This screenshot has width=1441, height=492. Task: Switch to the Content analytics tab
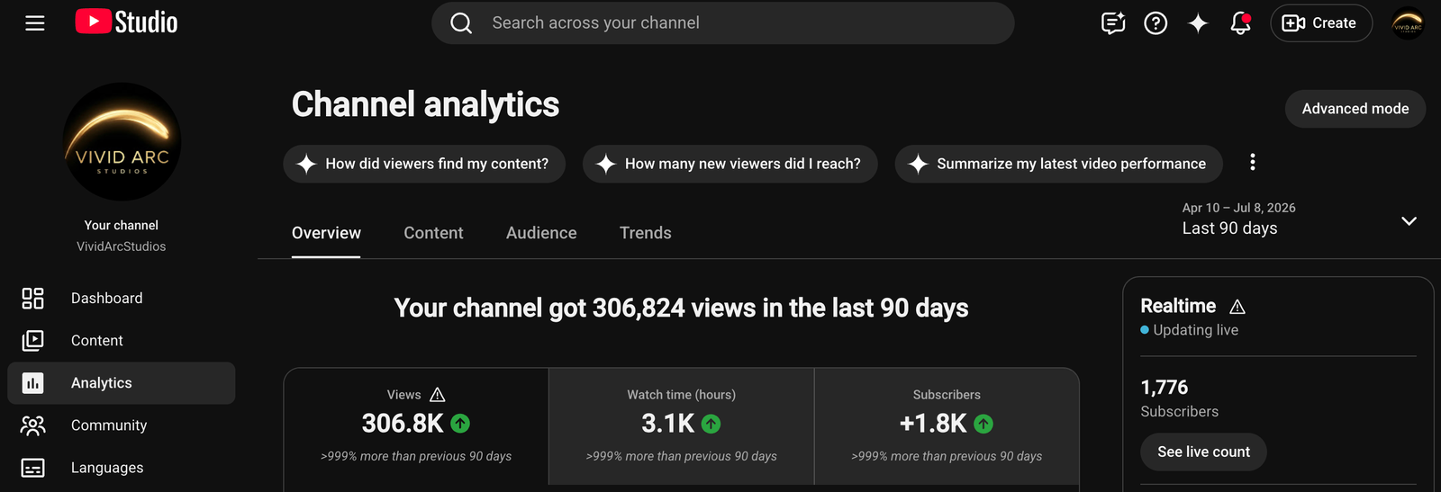click(x=433, y=233)
